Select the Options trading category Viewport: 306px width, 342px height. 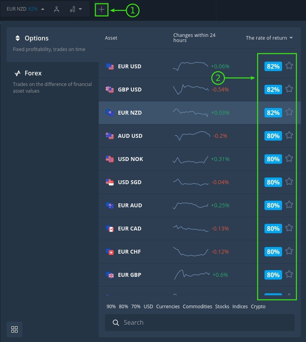pos(53,44)
